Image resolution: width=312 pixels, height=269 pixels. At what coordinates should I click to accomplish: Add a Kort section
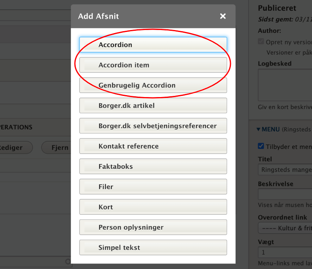click(153, 207)
